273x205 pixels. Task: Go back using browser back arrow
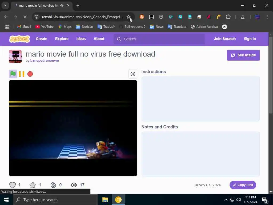tap(6, 17)
